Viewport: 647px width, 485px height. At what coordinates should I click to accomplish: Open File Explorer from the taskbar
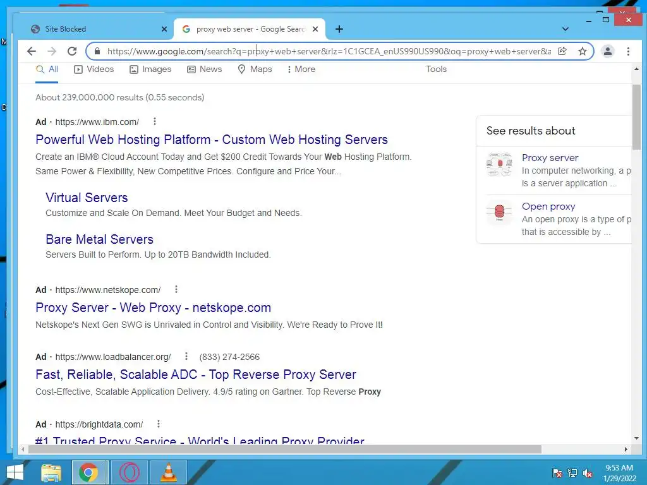[x=51, y=472]
